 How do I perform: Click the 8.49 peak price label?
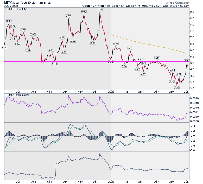pyautogui.click(x=68, y=16)
